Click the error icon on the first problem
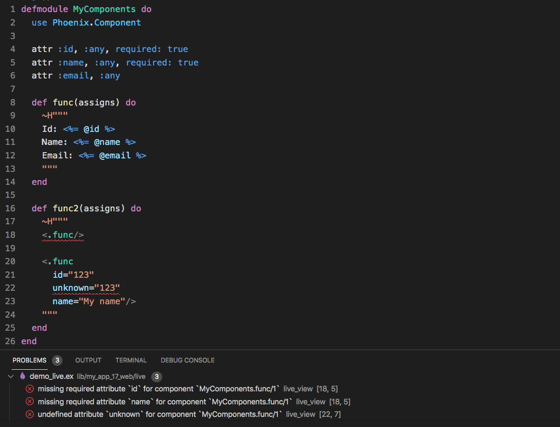This screenshot has width=560, height=427. coord(29,388)
